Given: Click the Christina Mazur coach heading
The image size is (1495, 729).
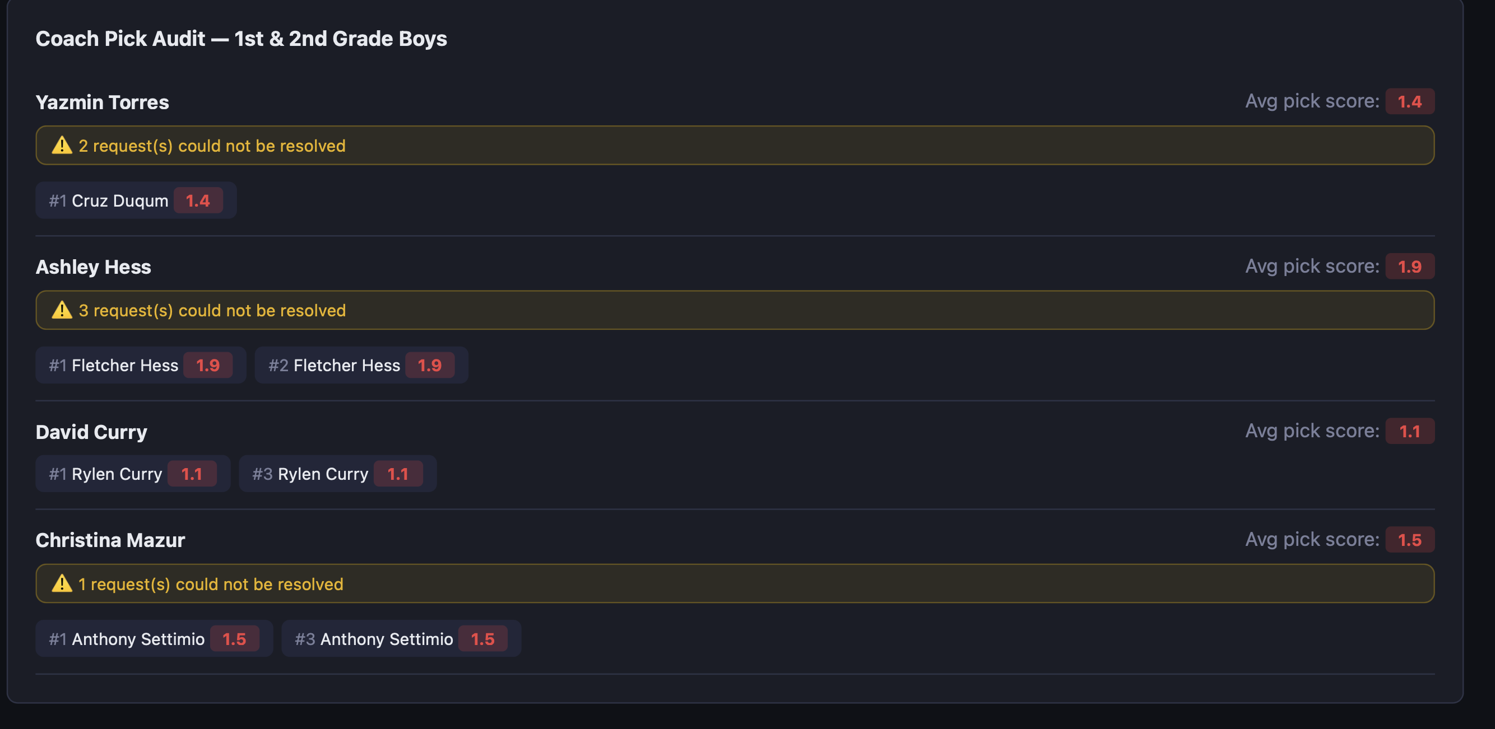Looking at the screenshot, I should tap(110, 540).
